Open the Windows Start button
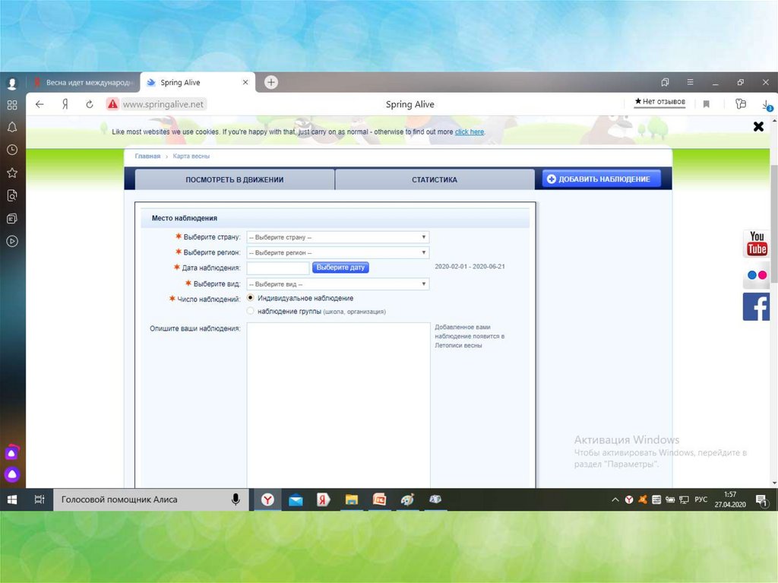The image size is (778, 583). [x=12, y=499]
